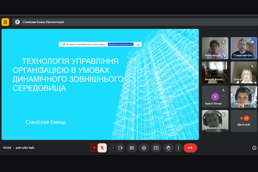Image resolution: width=258 pixels, height=172 pixels.
Task: Open meeting details info icon
Action: coord(254,148)
